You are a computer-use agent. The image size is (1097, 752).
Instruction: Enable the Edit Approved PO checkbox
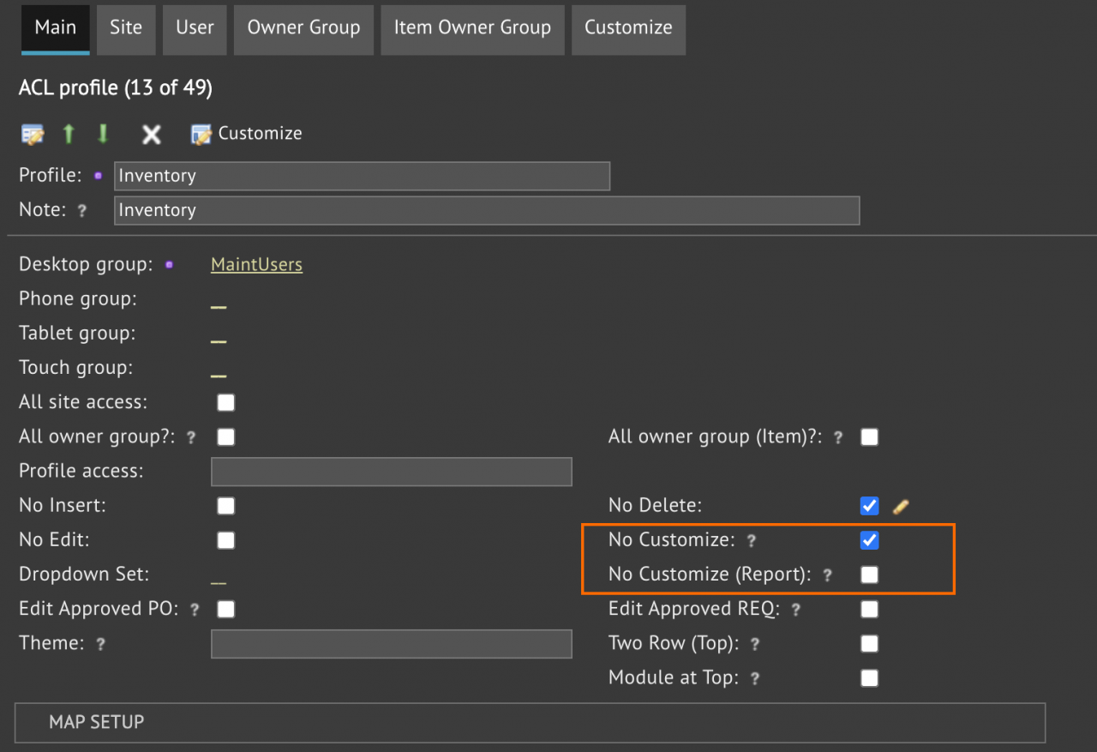point(226,609)
